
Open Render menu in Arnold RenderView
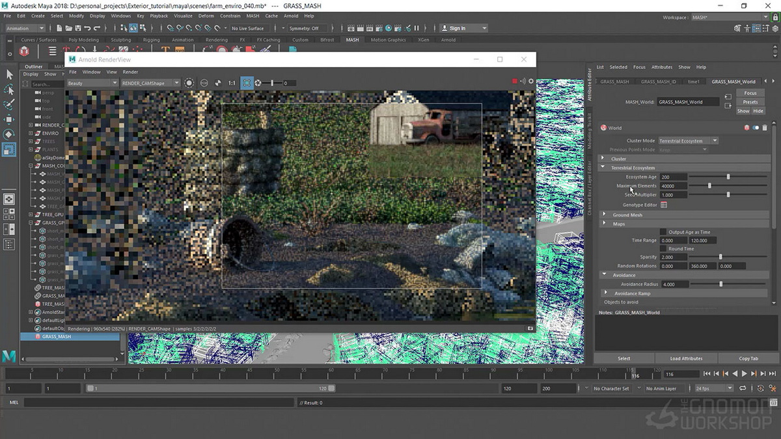click(130, 72)
